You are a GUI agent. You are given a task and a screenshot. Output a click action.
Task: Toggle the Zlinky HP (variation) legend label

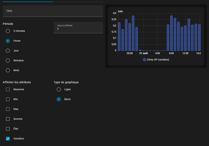pos(158,60)
